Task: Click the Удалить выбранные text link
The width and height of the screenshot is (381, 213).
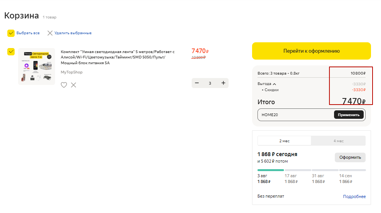Action: [x=73, y=33]
